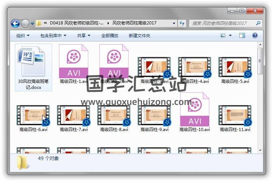
Task: Select the 高级四柱-5.avi video thumbnail
Action: (235, 67)
